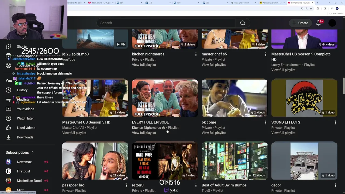Open options for master chef s5 playlist
This screenshot has width=345, height=194.
(x=265, y=54)
